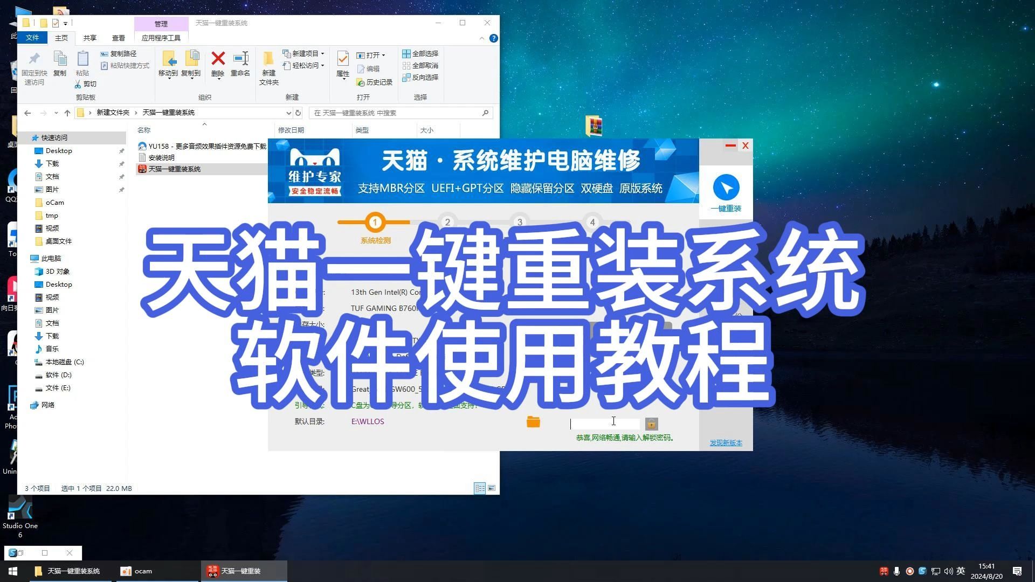The width and height of the screenshot is (1035, 582).
Task: Switch to details view layout icon
Action: (x=480, y=488)
